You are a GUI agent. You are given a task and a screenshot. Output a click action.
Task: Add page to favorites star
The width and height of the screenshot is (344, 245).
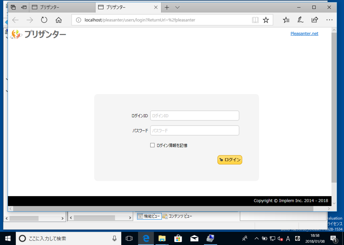(x=266, y=20)
